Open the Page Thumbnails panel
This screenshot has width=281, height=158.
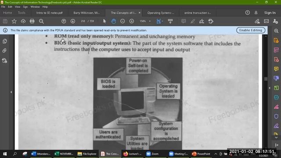[x=5, y=41]
